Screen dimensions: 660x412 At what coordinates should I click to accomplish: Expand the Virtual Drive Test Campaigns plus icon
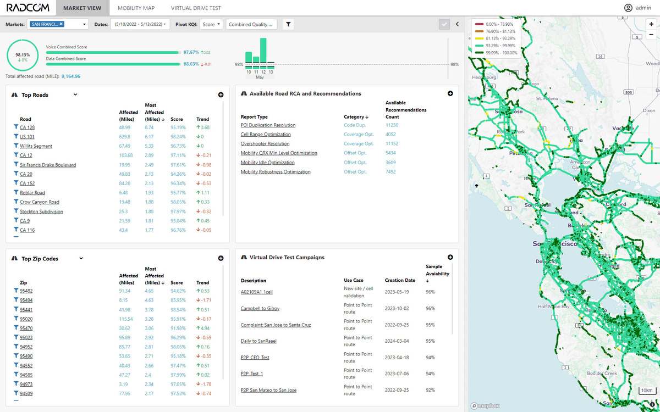(x=450, y=257)
